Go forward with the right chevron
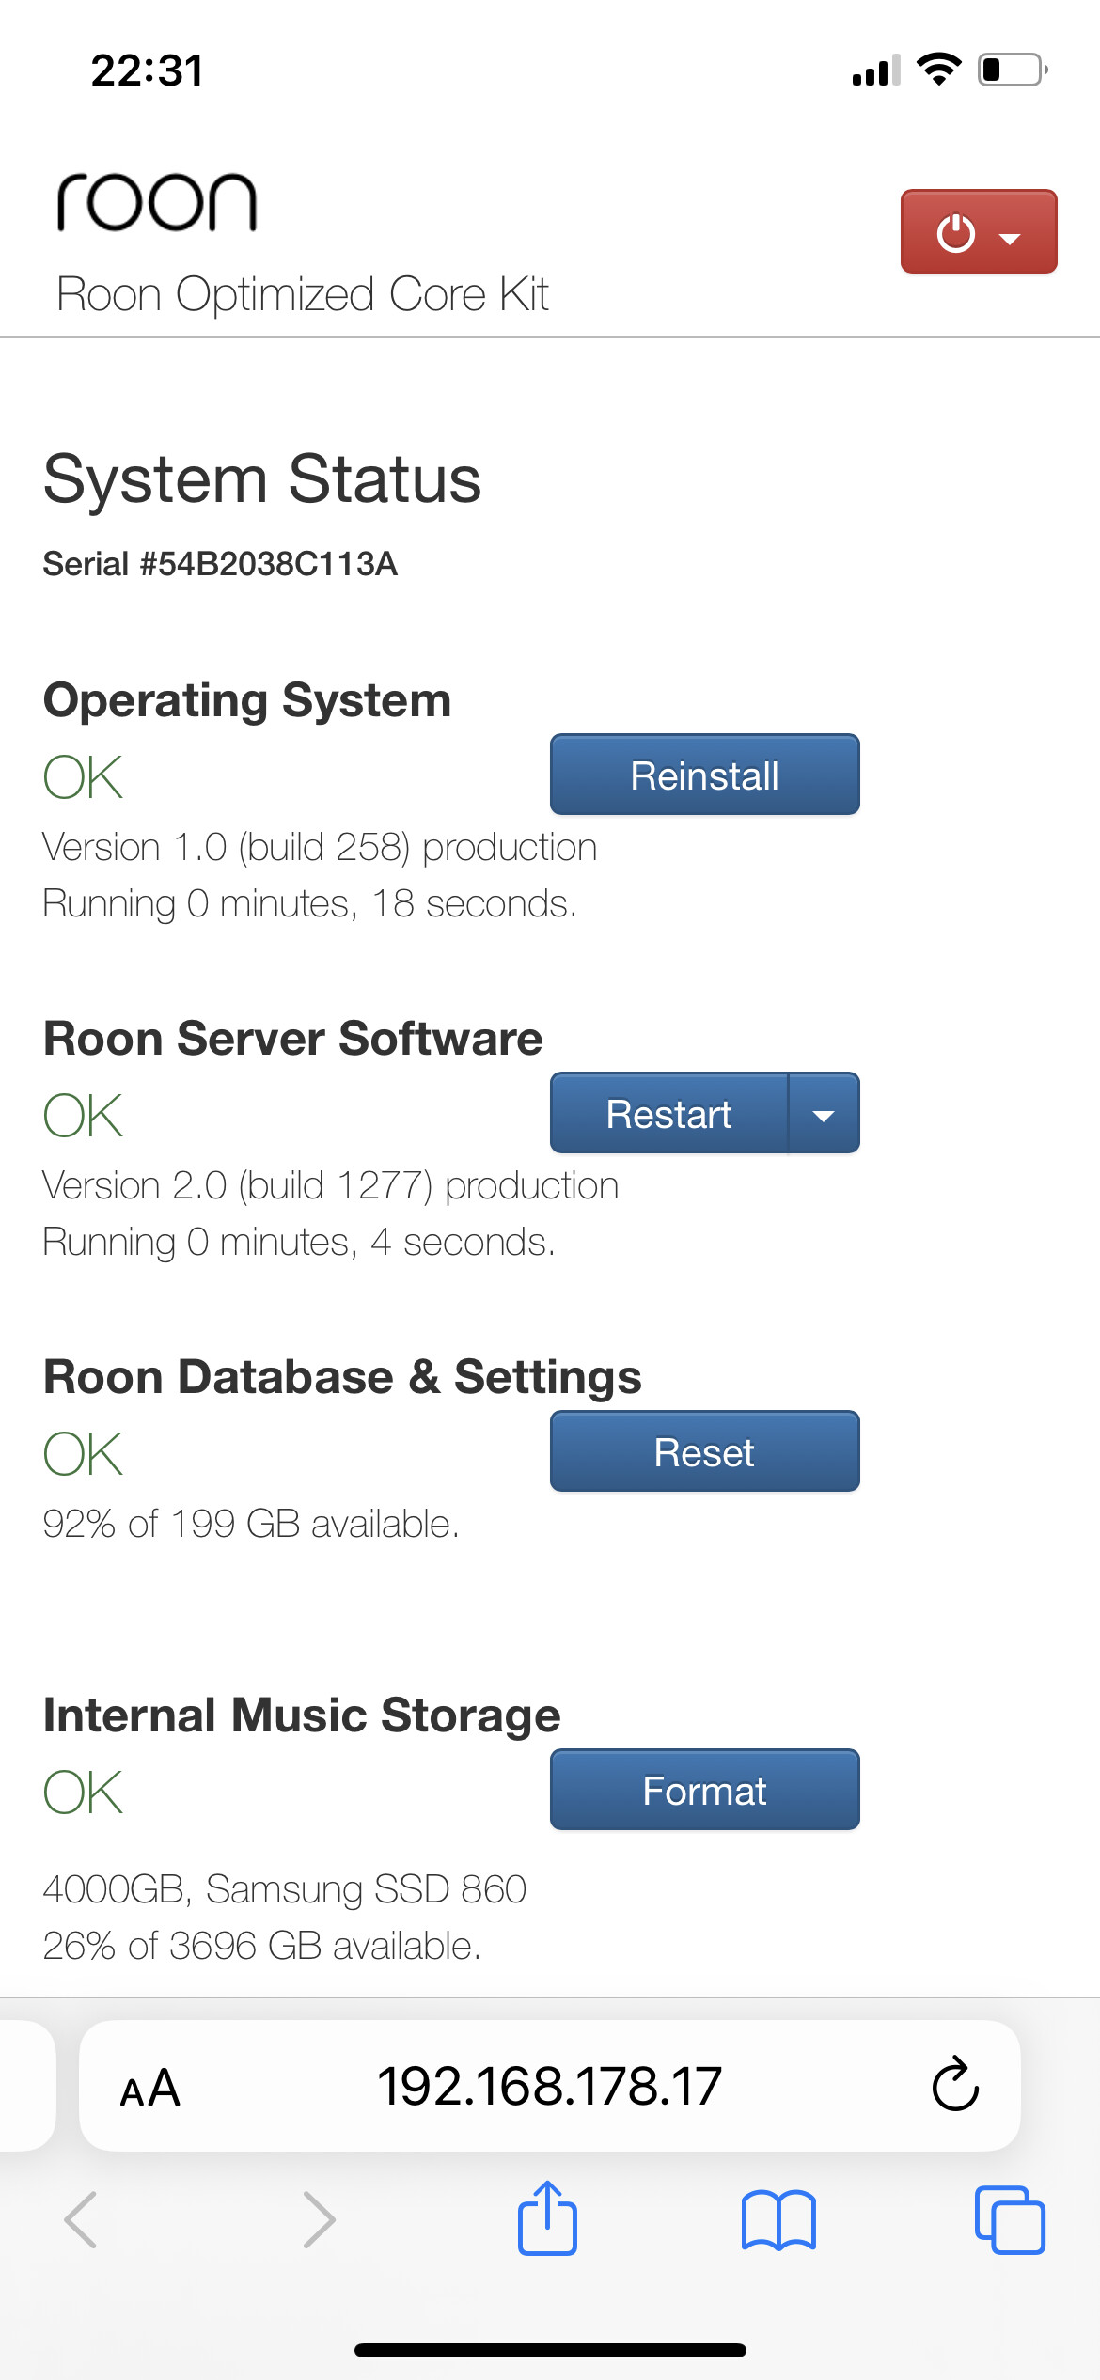This screenshot has width=1100, height=2380. (x=319, y=2220)
